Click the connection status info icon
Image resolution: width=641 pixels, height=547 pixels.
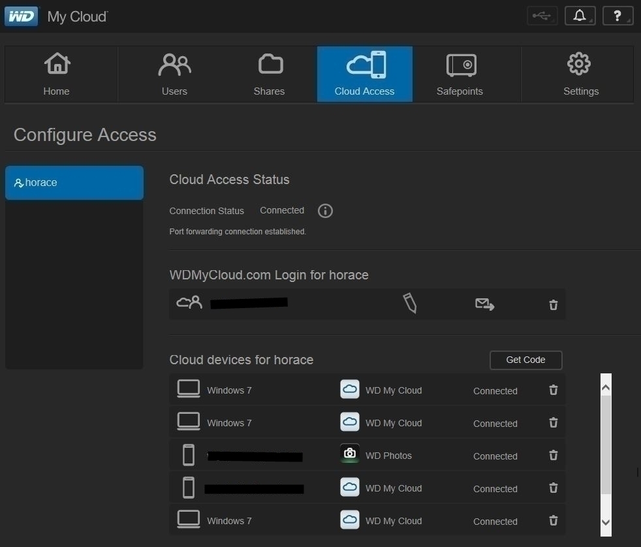(x=325, y=211)
